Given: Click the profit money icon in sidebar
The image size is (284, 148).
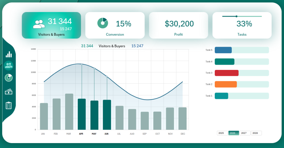Looking at the screenshot, I should coord(9,92).
